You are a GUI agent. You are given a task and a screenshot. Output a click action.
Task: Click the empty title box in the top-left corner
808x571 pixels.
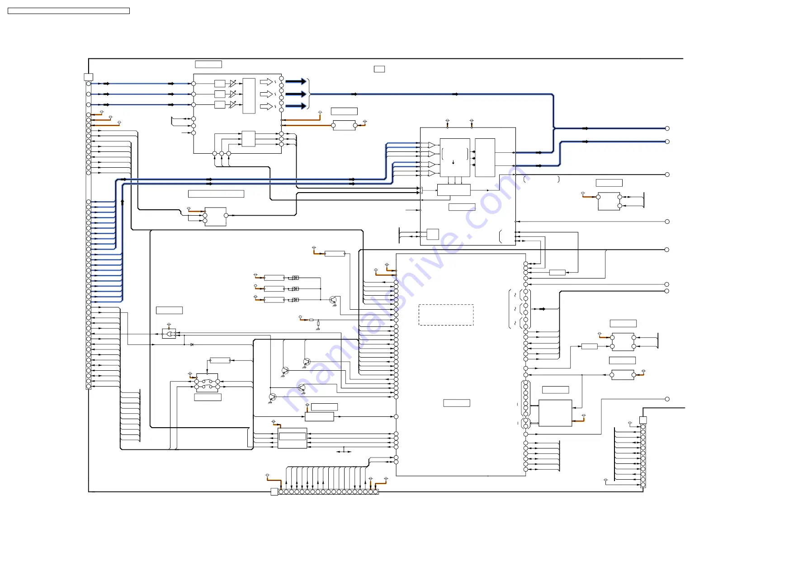coord(69,11)
